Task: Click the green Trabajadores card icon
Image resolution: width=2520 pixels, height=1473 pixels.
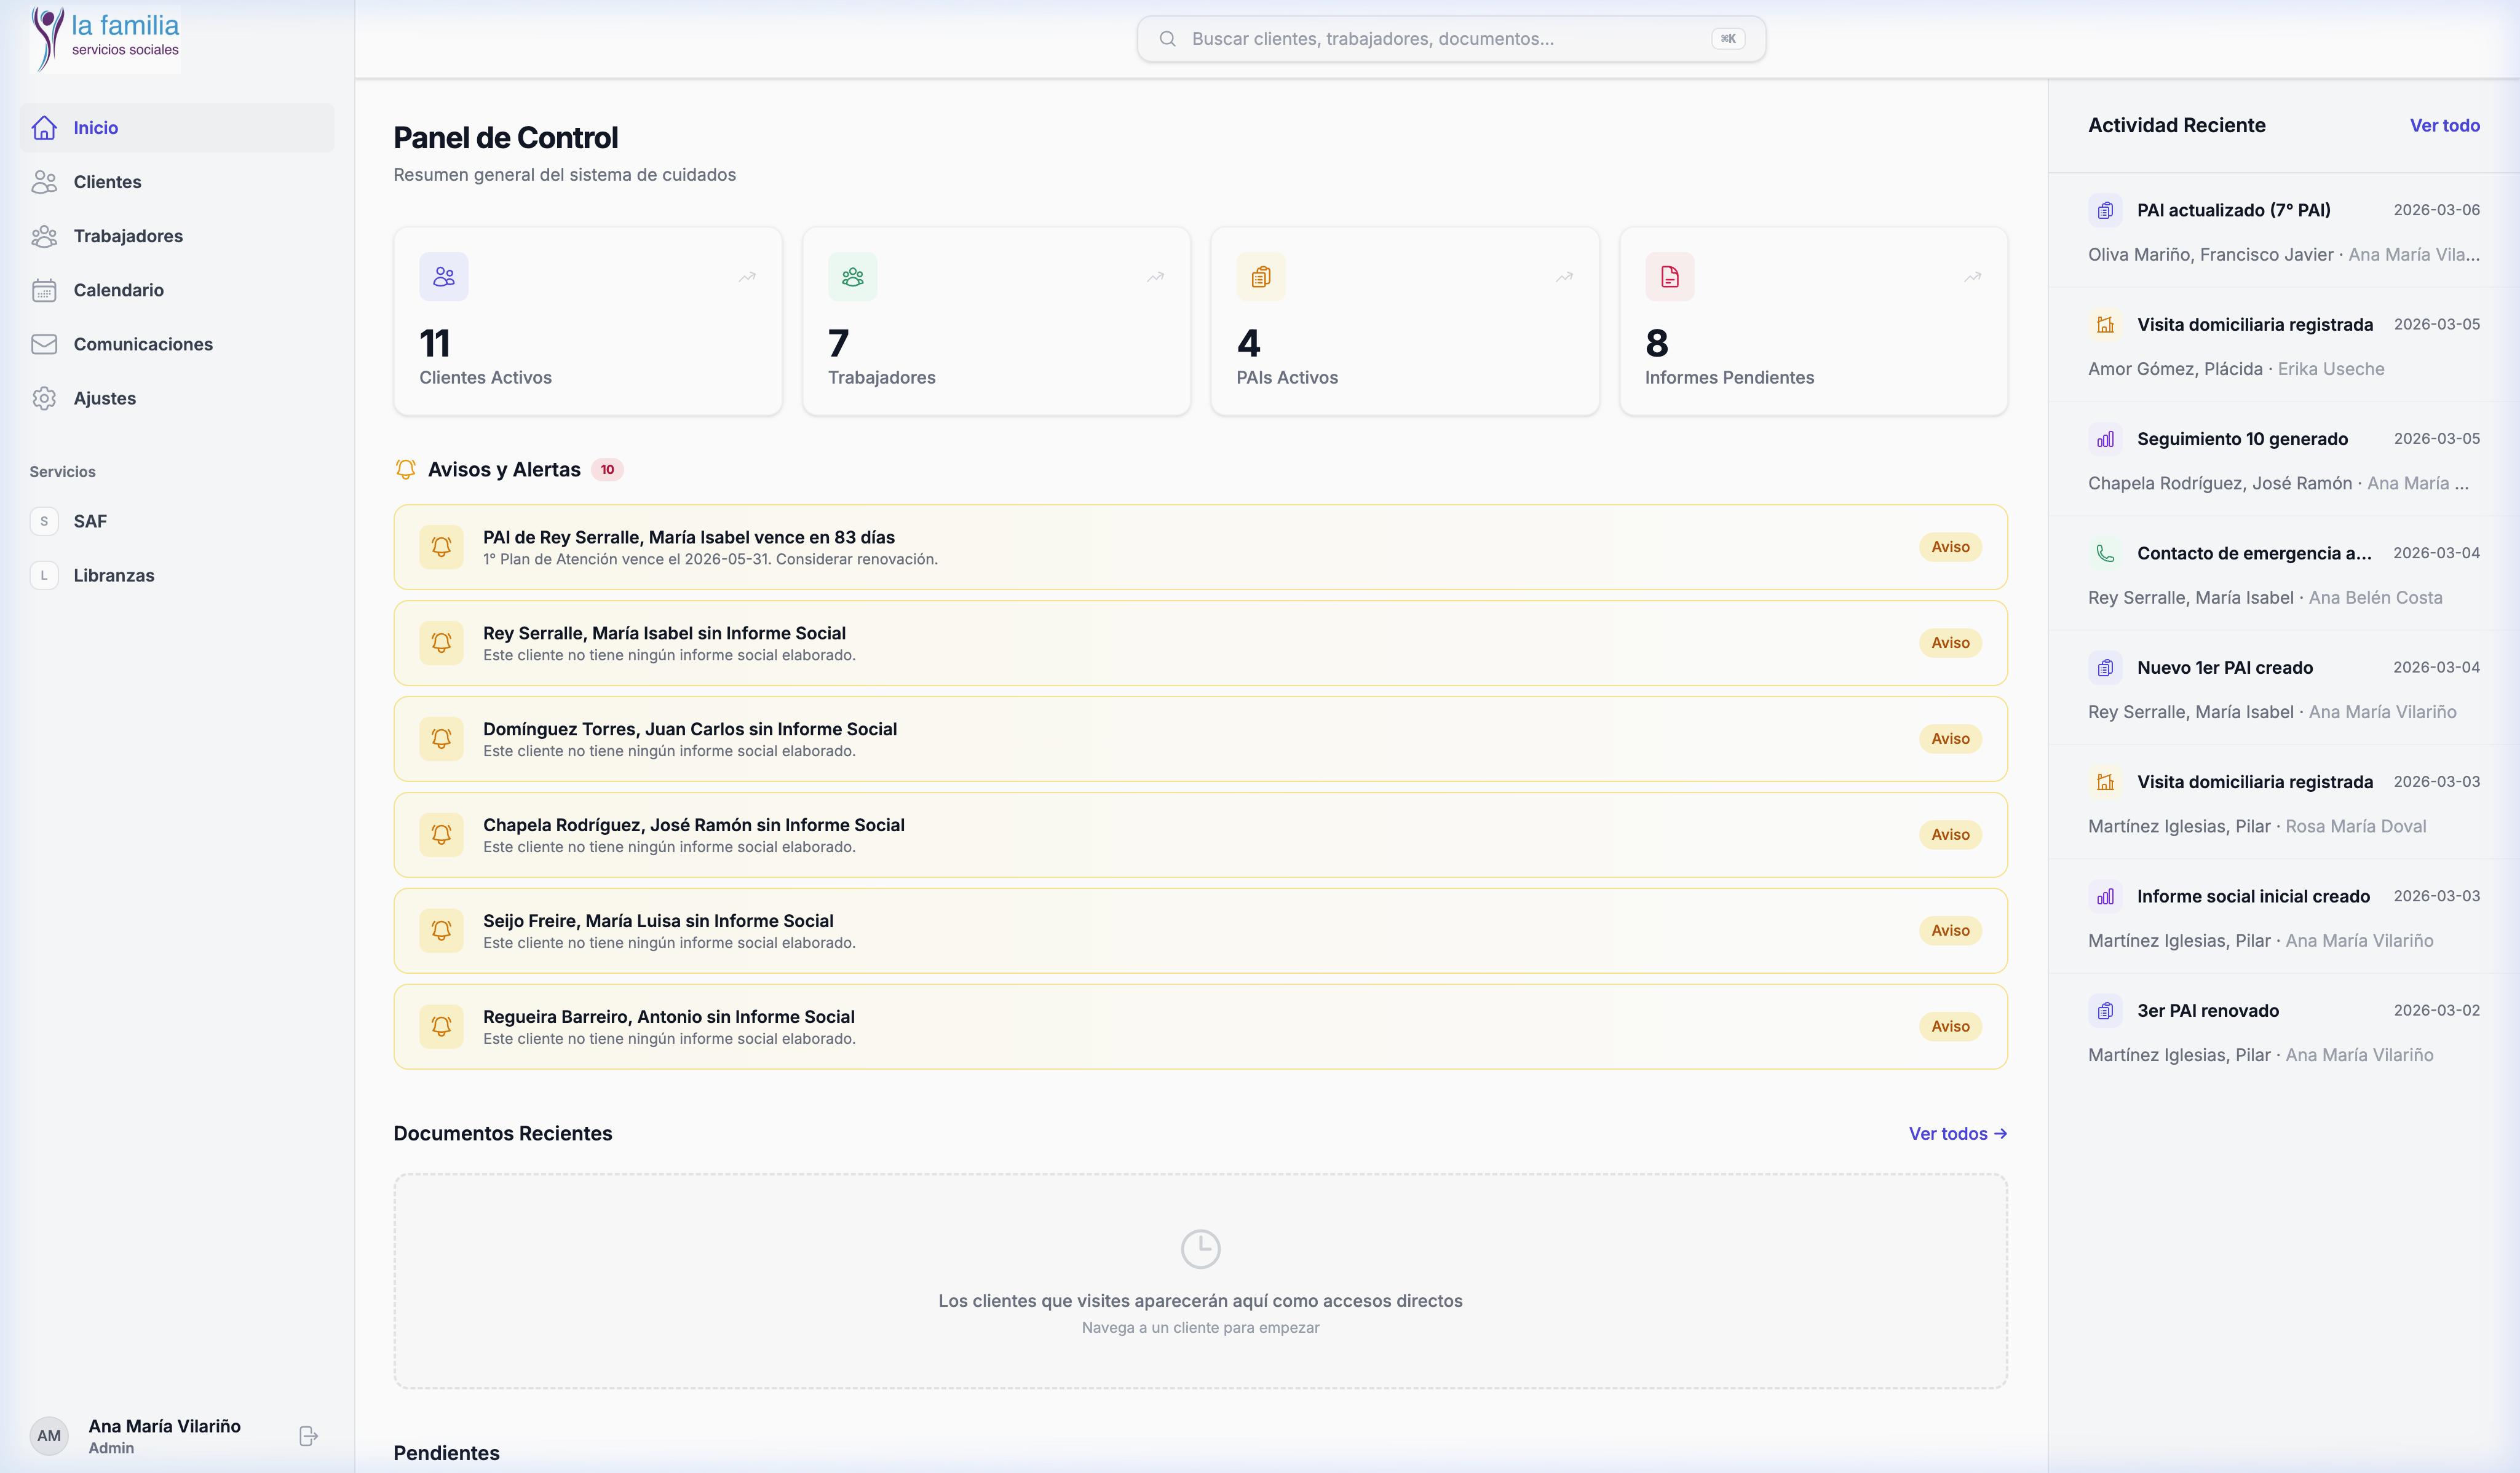Action: [852, 277]
